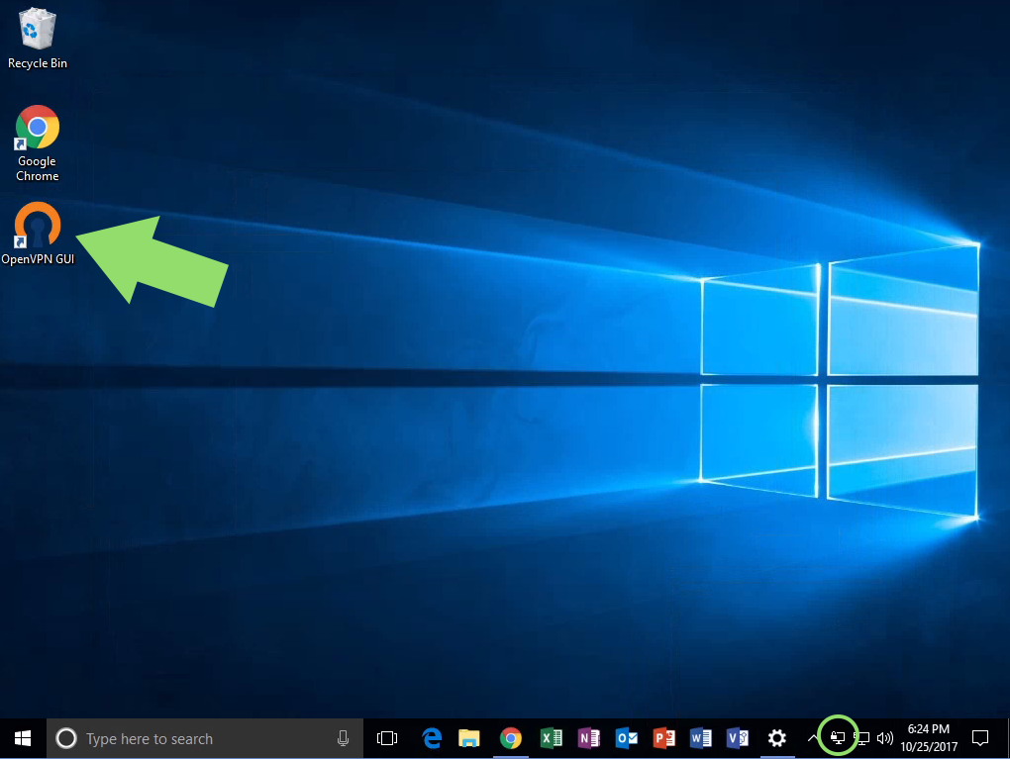This screenshot has height=759, width=1010.
Task: Open Task View from the taskbar
Action: (387, 738)
